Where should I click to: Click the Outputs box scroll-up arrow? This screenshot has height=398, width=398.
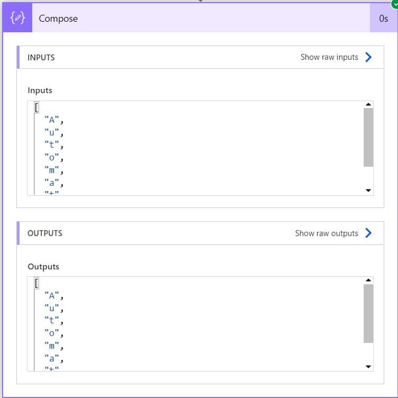[368, 281]
